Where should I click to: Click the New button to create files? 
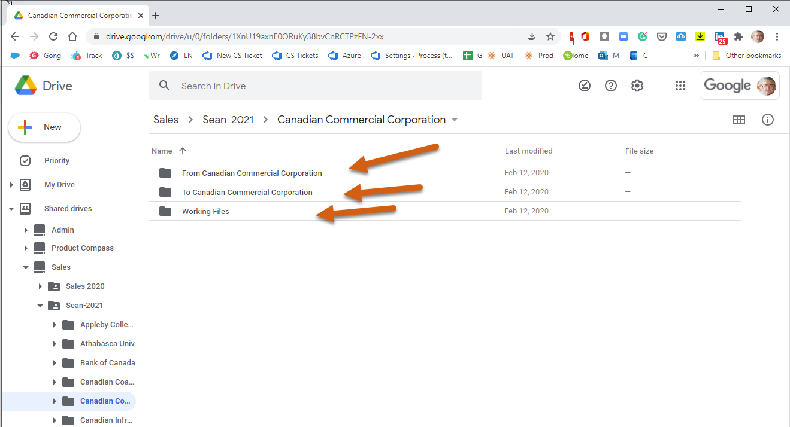click(x=44, y=127)
